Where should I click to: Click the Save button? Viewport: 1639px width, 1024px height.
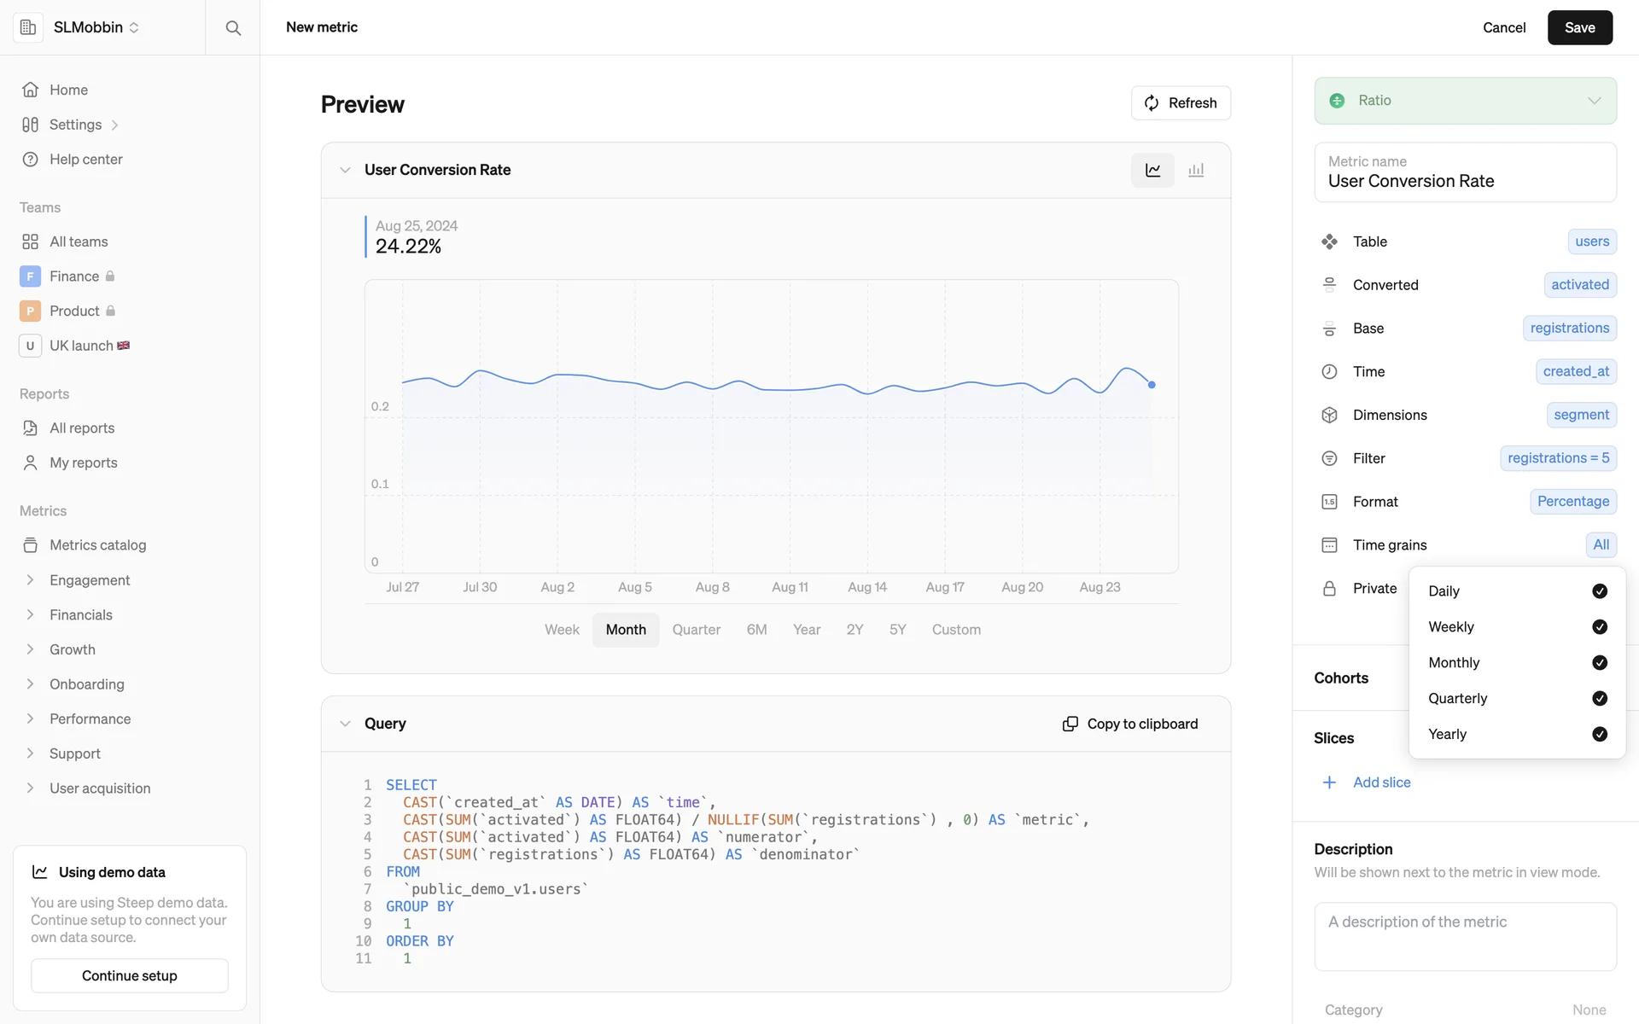click(1579, 27)
